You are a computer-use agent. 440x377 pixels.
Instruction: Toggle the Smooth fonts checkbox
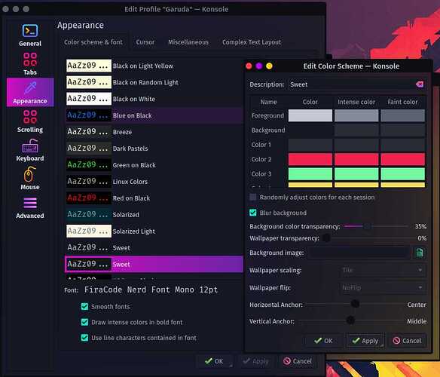[x=84, y=306]
